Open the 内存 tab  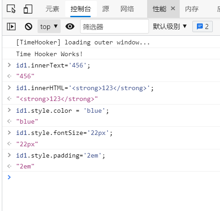[x=192, y=9]
